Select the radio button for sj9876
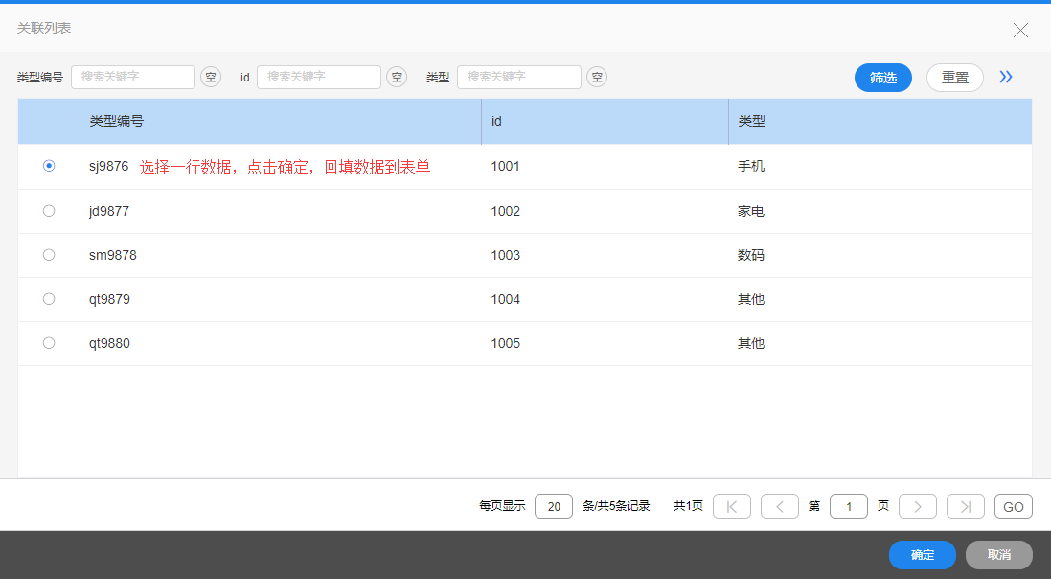 (49, 166)
